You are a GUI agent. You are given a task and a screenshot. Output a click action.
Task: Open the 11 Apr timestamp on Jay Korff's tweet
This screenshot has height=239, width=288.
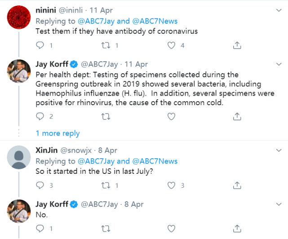tap(136, 64)
